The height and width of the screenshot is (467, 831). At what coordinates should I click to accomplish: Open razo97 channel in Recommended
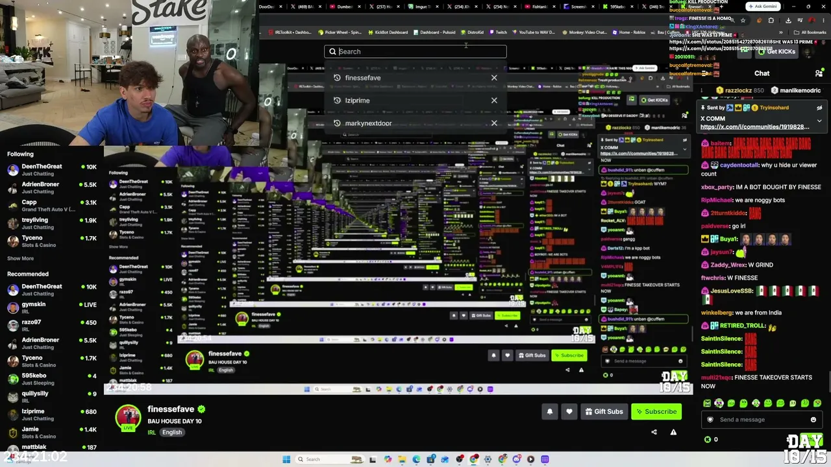[x=52, y=326]
